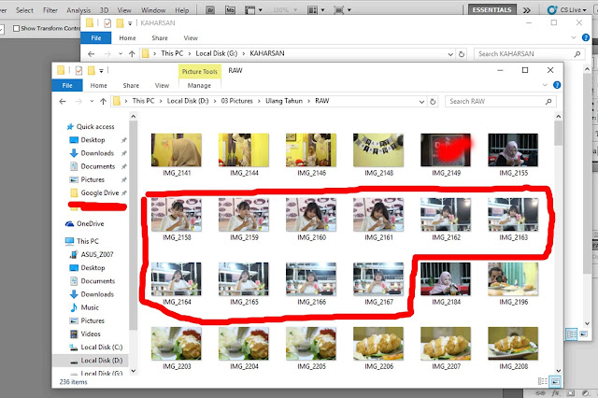Image resolution: width=598 pixels, height=398 pixels.
Task: Show more workspaces double-arrow
Action: point(527,10)
